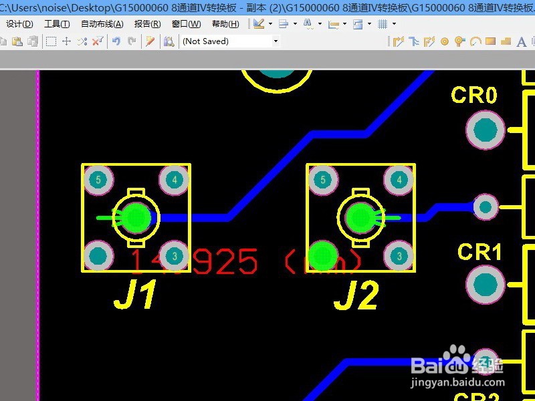This screenshot has width=535, height=401.
Task: Open the 窗口(W) Window menu
Action: 187,24
